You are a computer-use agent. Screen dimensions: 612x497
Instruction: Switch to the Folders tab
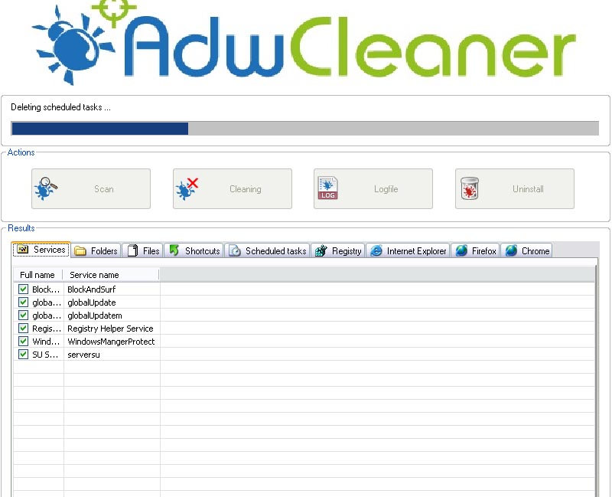coord(96,251)
